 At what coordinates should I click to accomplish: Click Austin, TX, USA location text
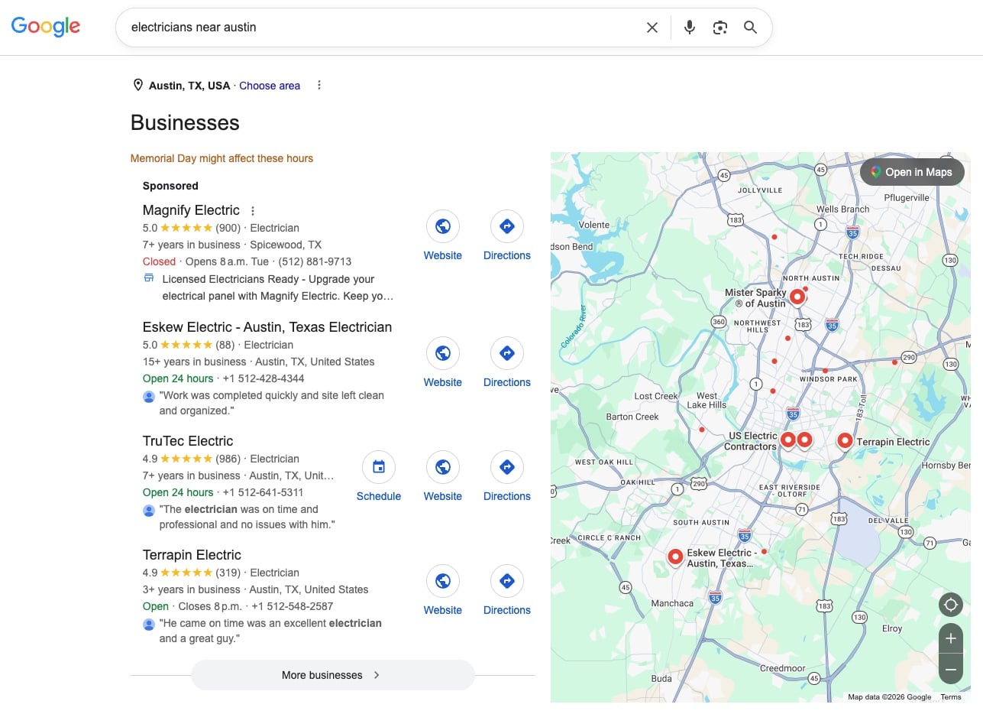coord(189,86)
